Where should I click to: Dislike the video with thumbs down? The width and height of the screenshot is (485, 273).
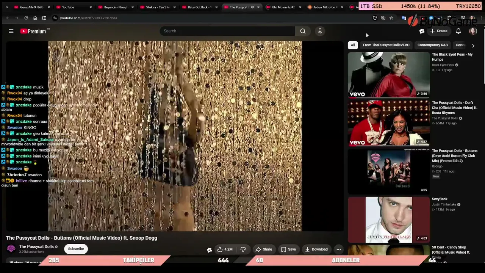point(243,249)
